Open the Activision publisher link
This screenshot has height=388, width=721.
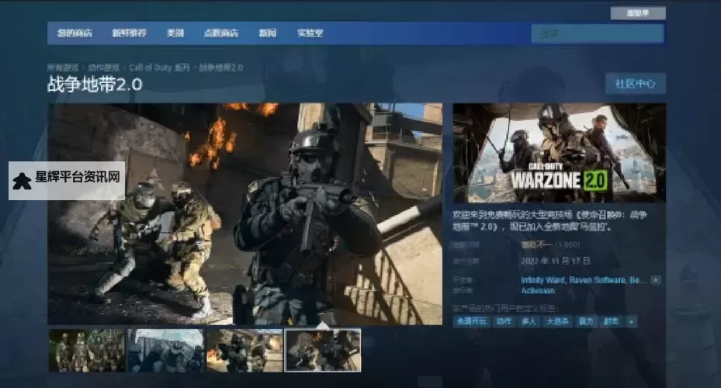pos(538,290)
